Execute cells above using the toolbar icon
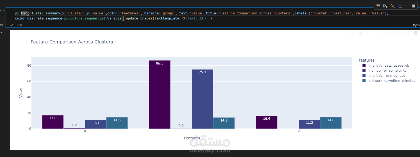 (x=385, y=6)
